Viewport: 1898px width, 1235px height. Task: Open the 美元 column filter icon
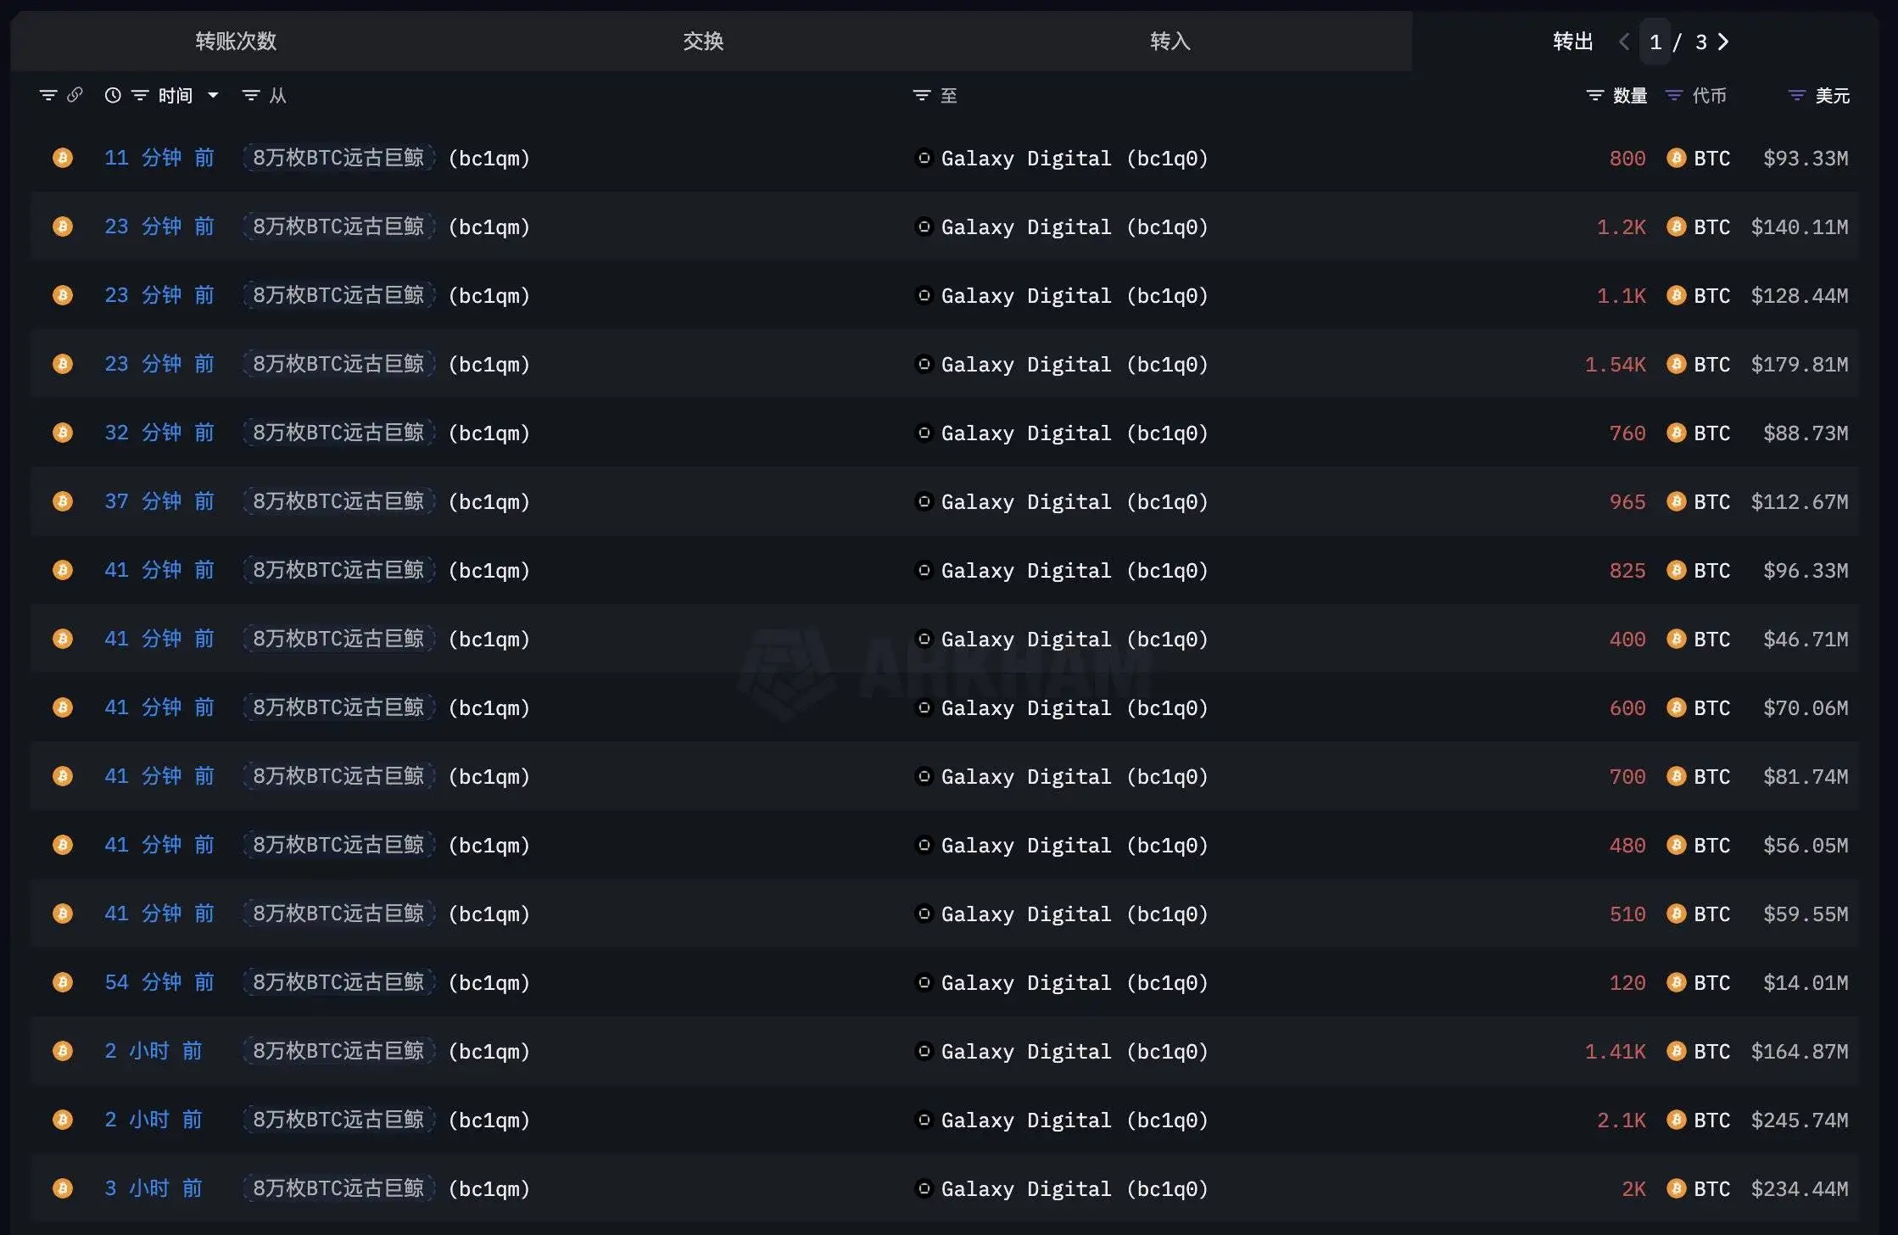pos(1795,95)
